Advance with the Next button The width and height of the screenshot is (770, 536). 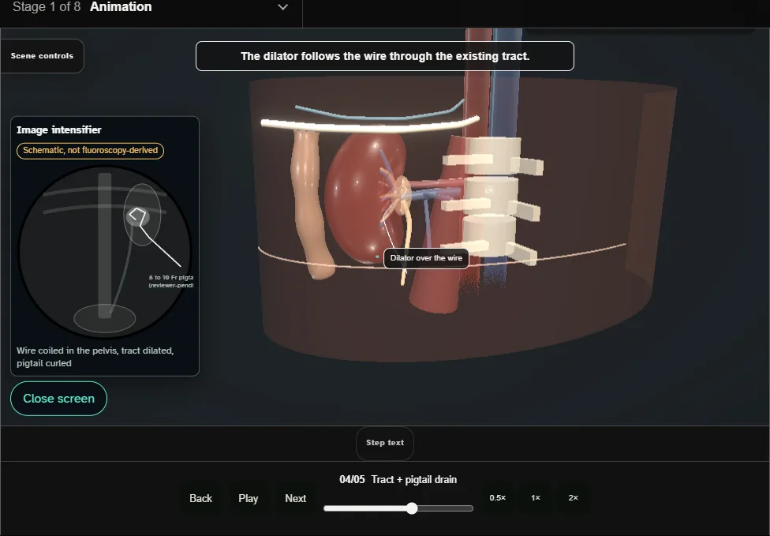click(x=296, y=498)
